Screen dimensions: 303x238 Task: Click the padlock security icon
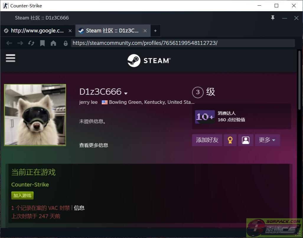coord(66,43)
